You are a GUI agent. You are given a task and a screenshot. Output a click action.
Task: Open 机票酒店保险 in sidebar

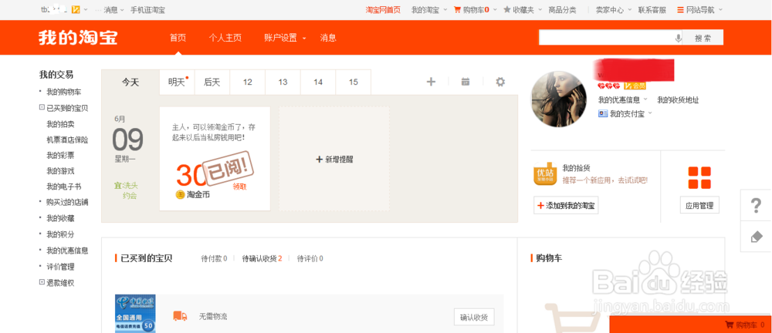click(67, 140)
